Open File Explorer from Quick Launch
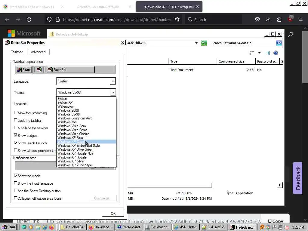The height and width of the screenshot is (231, 308). coord(38,227)
